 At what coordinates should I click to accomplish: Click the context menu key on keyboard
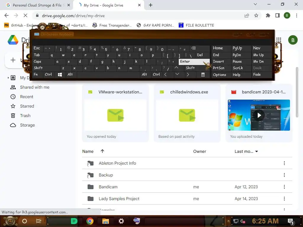[x=203, y=75]
